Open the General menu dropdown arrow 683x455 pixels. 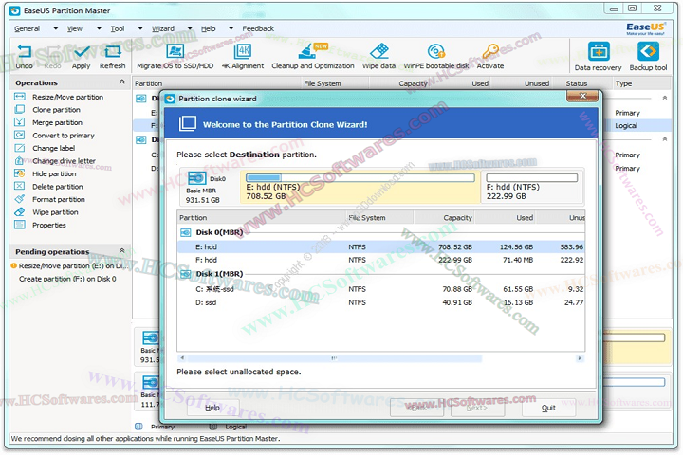click(55, 28)
